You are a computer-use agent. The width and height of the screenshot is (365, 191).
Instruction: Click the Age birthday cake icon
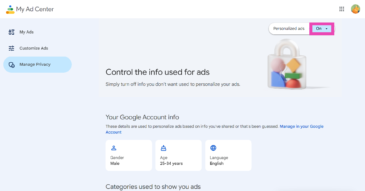coord(164,148)
